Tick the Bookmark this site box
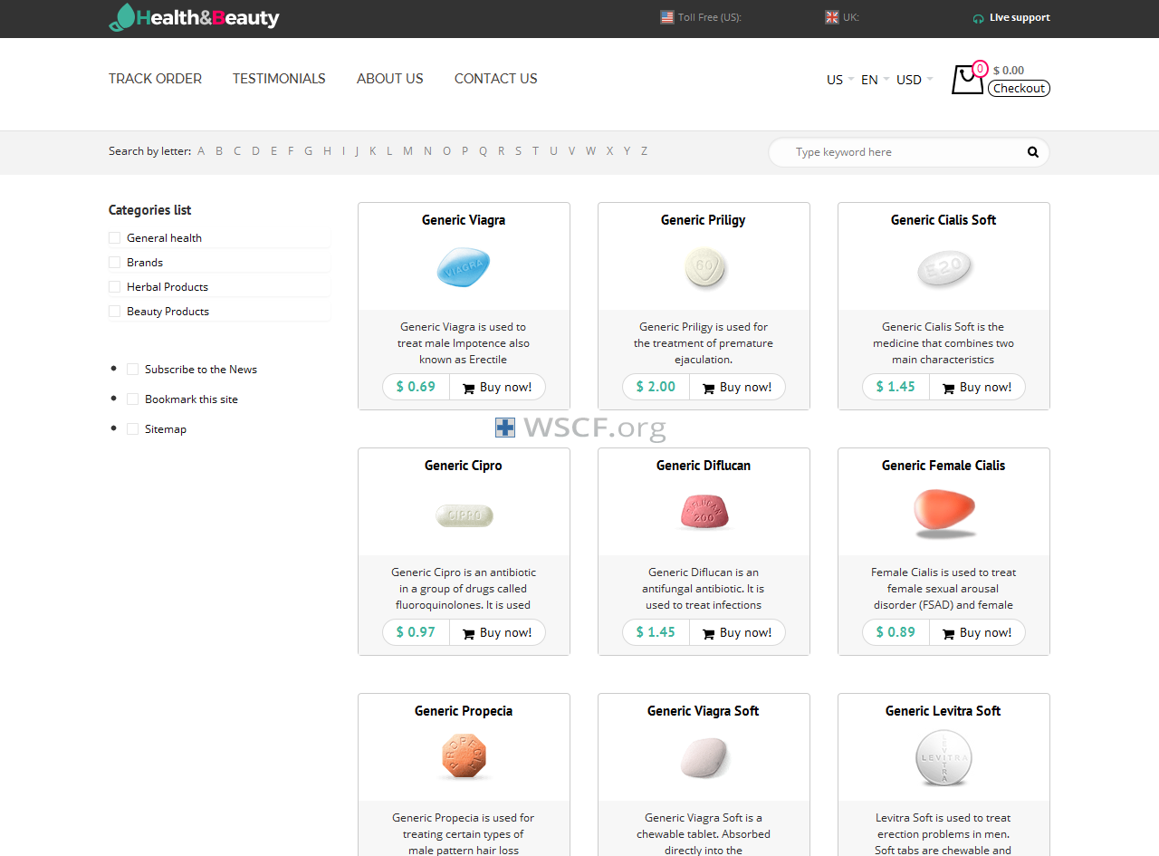This screenshot has height=856, width=1159. (x=132, y=399)
